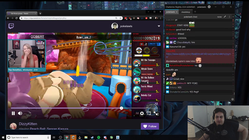Open Task View on the taskbar
Image resolution: width=249 pixels, height=140 pixels.
pos(54,137)
